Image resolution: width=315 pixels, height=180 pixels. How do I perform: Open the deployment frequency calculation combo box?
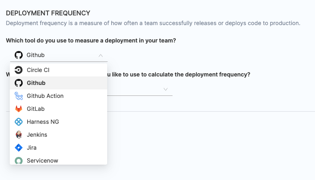click(x=138, y=89)
